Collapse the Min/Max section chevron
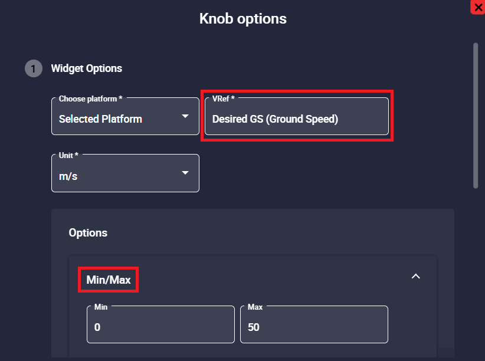Image resolution: width=485 pixels, height=361 pixels. (x=415, y=276)
